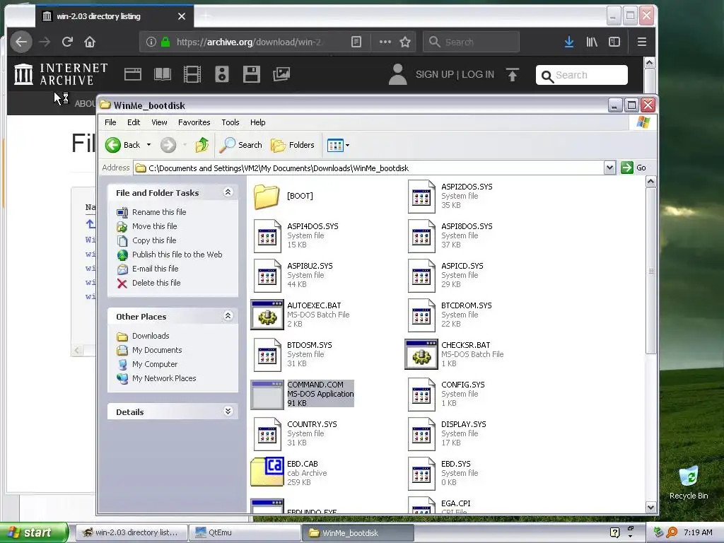
Task: Bookmark this page with Firefox star icon
Action: (405, 42)
